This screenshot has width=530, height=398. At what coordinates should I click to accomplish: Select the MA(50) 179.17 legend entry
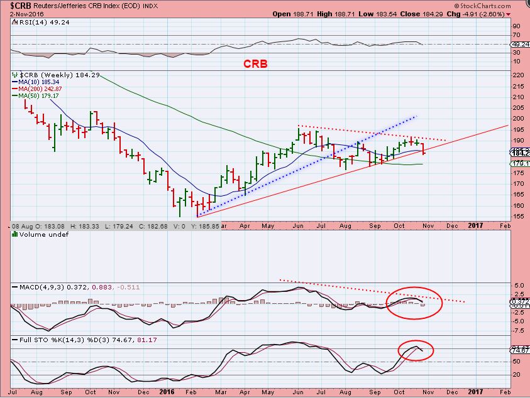click(x=35, y=95)
